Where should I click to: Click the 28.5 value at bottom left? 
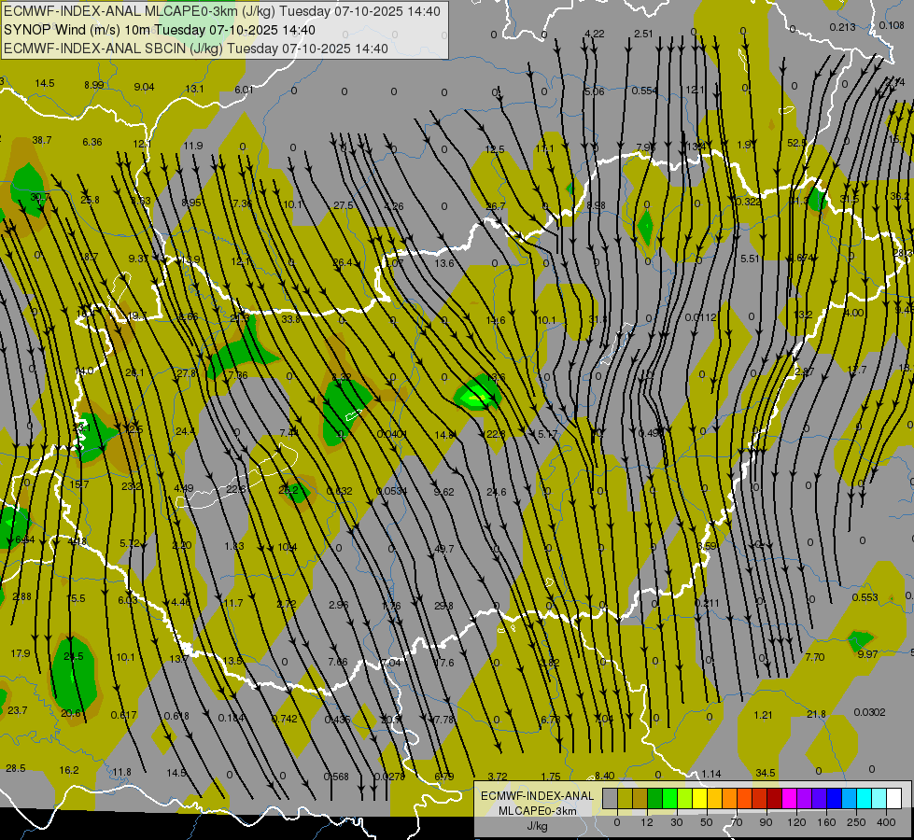[x=16, y=768]
